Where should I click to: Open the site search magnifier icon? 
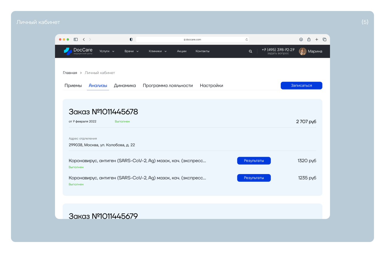(x=250, y=51)
